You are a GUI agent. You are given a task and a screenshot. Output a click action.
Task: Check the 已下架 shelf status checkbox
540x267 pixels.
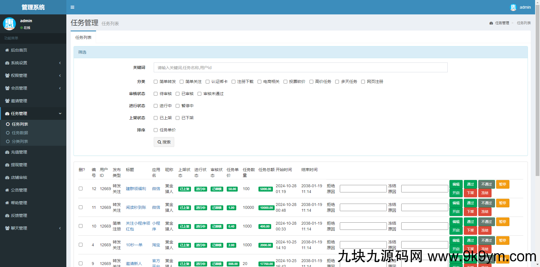[177, 118]
